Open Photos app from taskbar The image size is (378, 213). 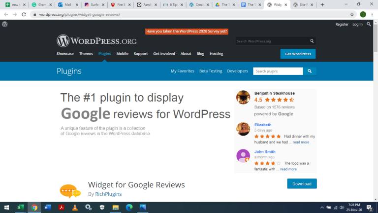[143, 208]
